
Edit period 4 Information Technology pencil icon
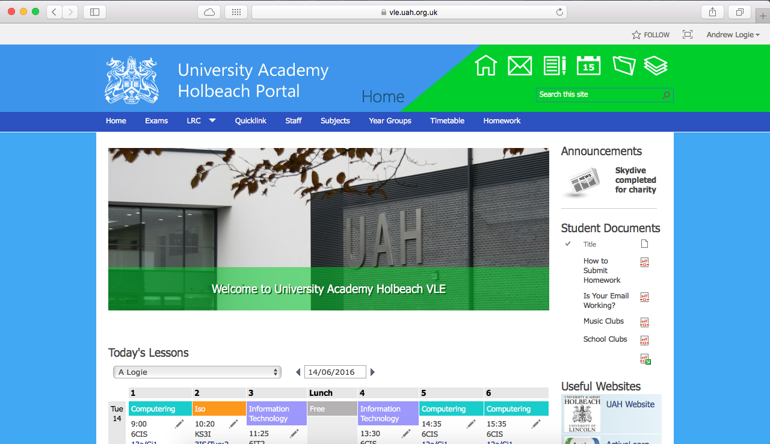[x=406, y=434]
